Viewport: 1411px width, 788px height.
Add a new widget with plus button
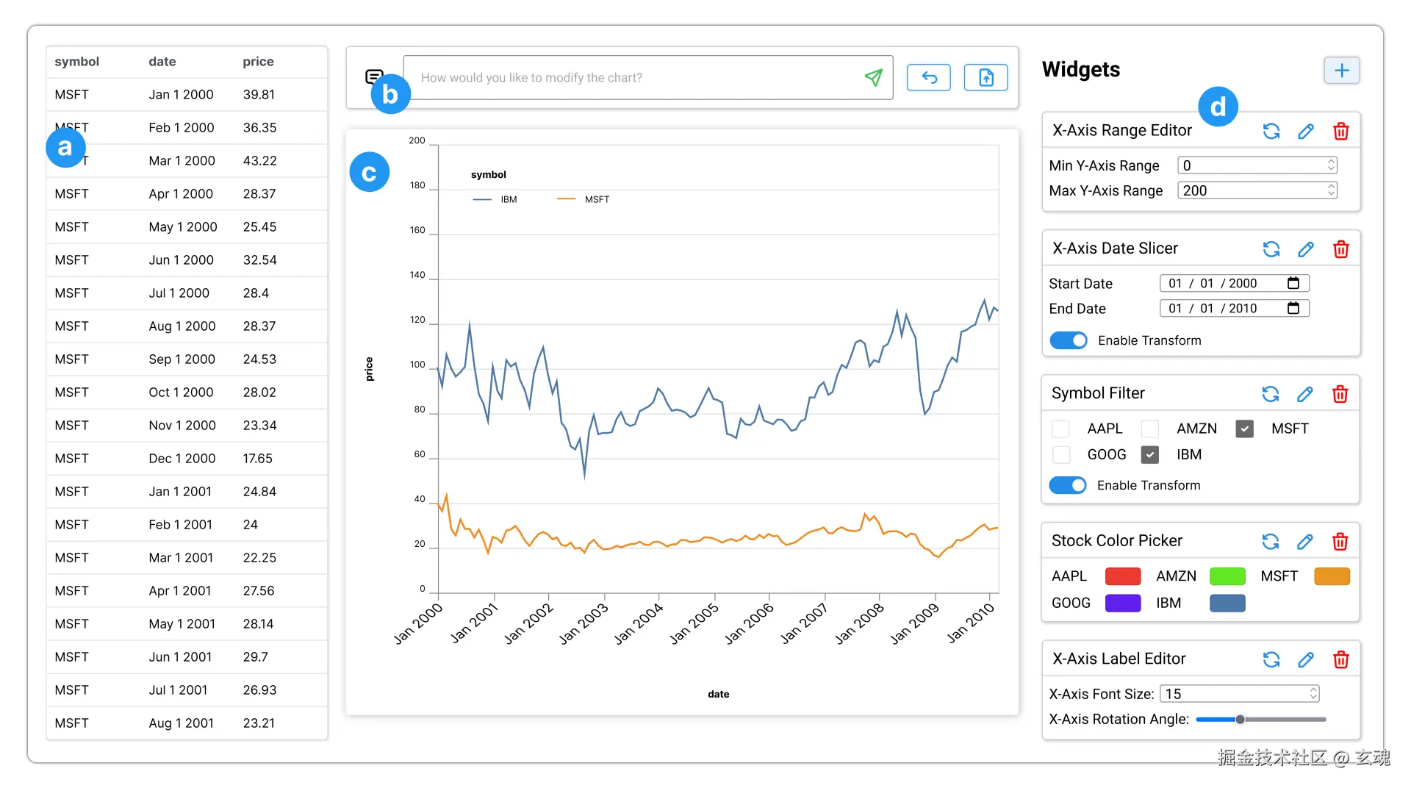pyautogui.click(x=1341, y=71)
